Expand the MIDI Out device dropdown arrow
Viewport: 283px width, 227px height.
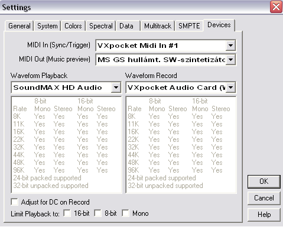(x=230, y=59)
